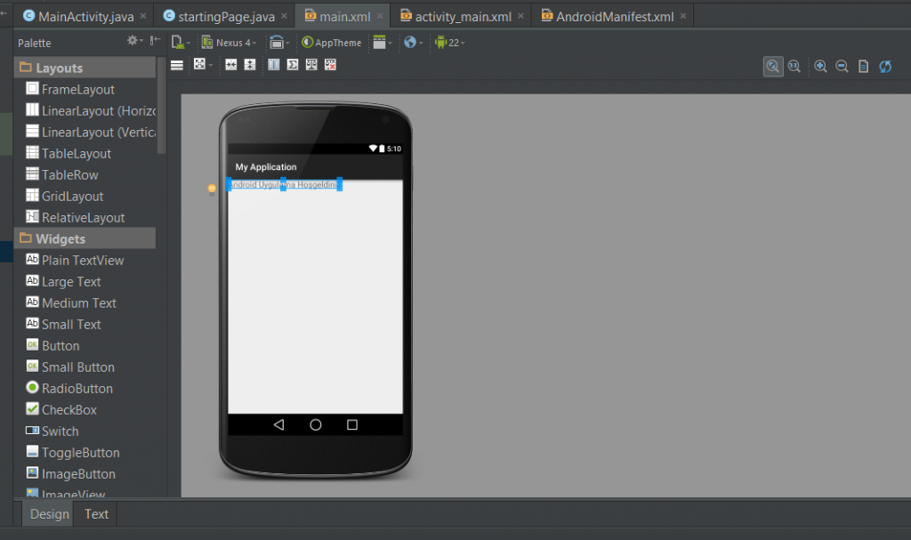Open the Nexus 4 device dropdown

pos(230,42)
